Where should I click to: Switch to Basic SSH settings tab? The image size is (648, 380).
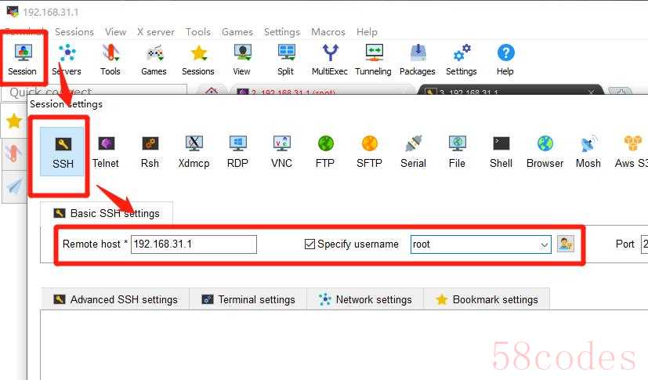107,213
